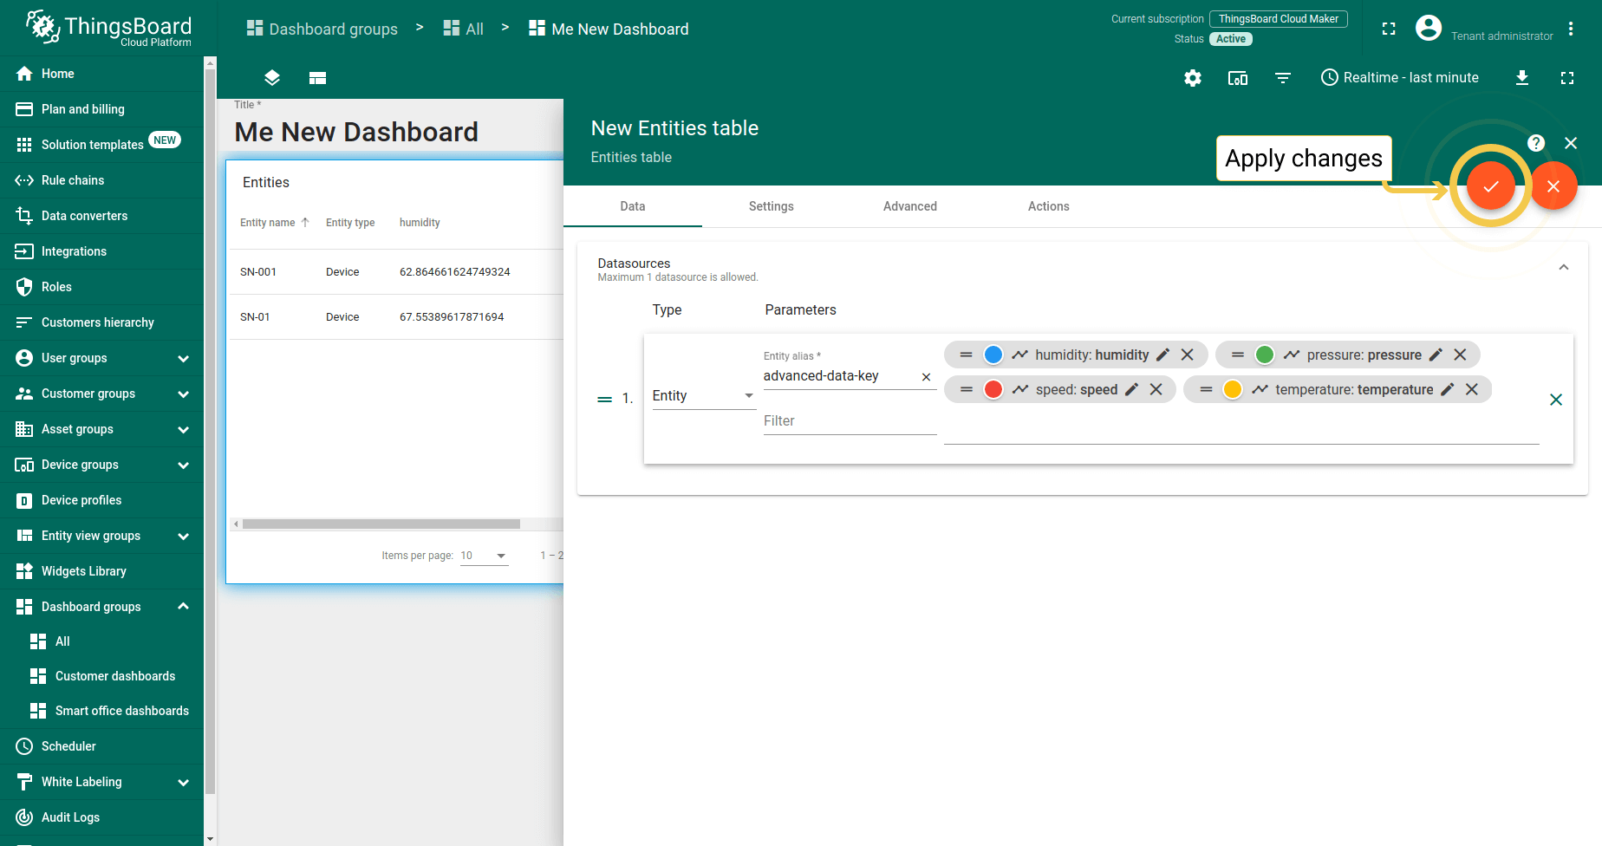Screen dimensions: 1602x846
Task: Switch to the Settings tab
Action: pos(771,206)
